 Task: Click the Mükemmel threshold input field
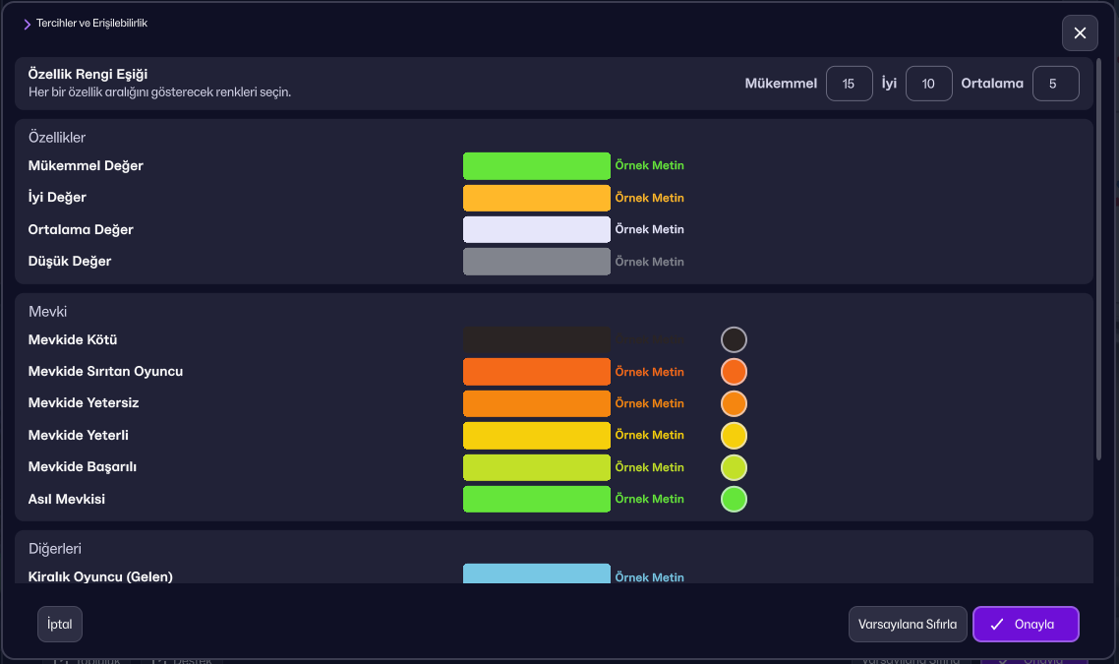point(850,84)
